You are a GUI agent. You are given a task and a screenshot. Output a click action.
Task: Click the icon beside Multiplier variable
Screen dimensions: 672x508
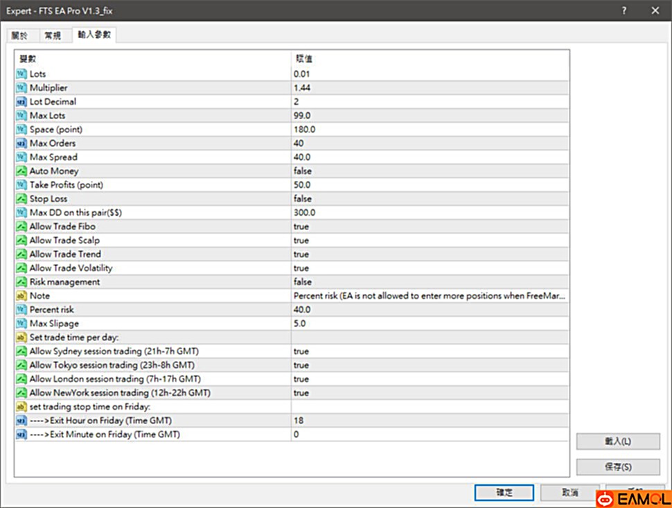pyautogui.click(x=21, y=88)
